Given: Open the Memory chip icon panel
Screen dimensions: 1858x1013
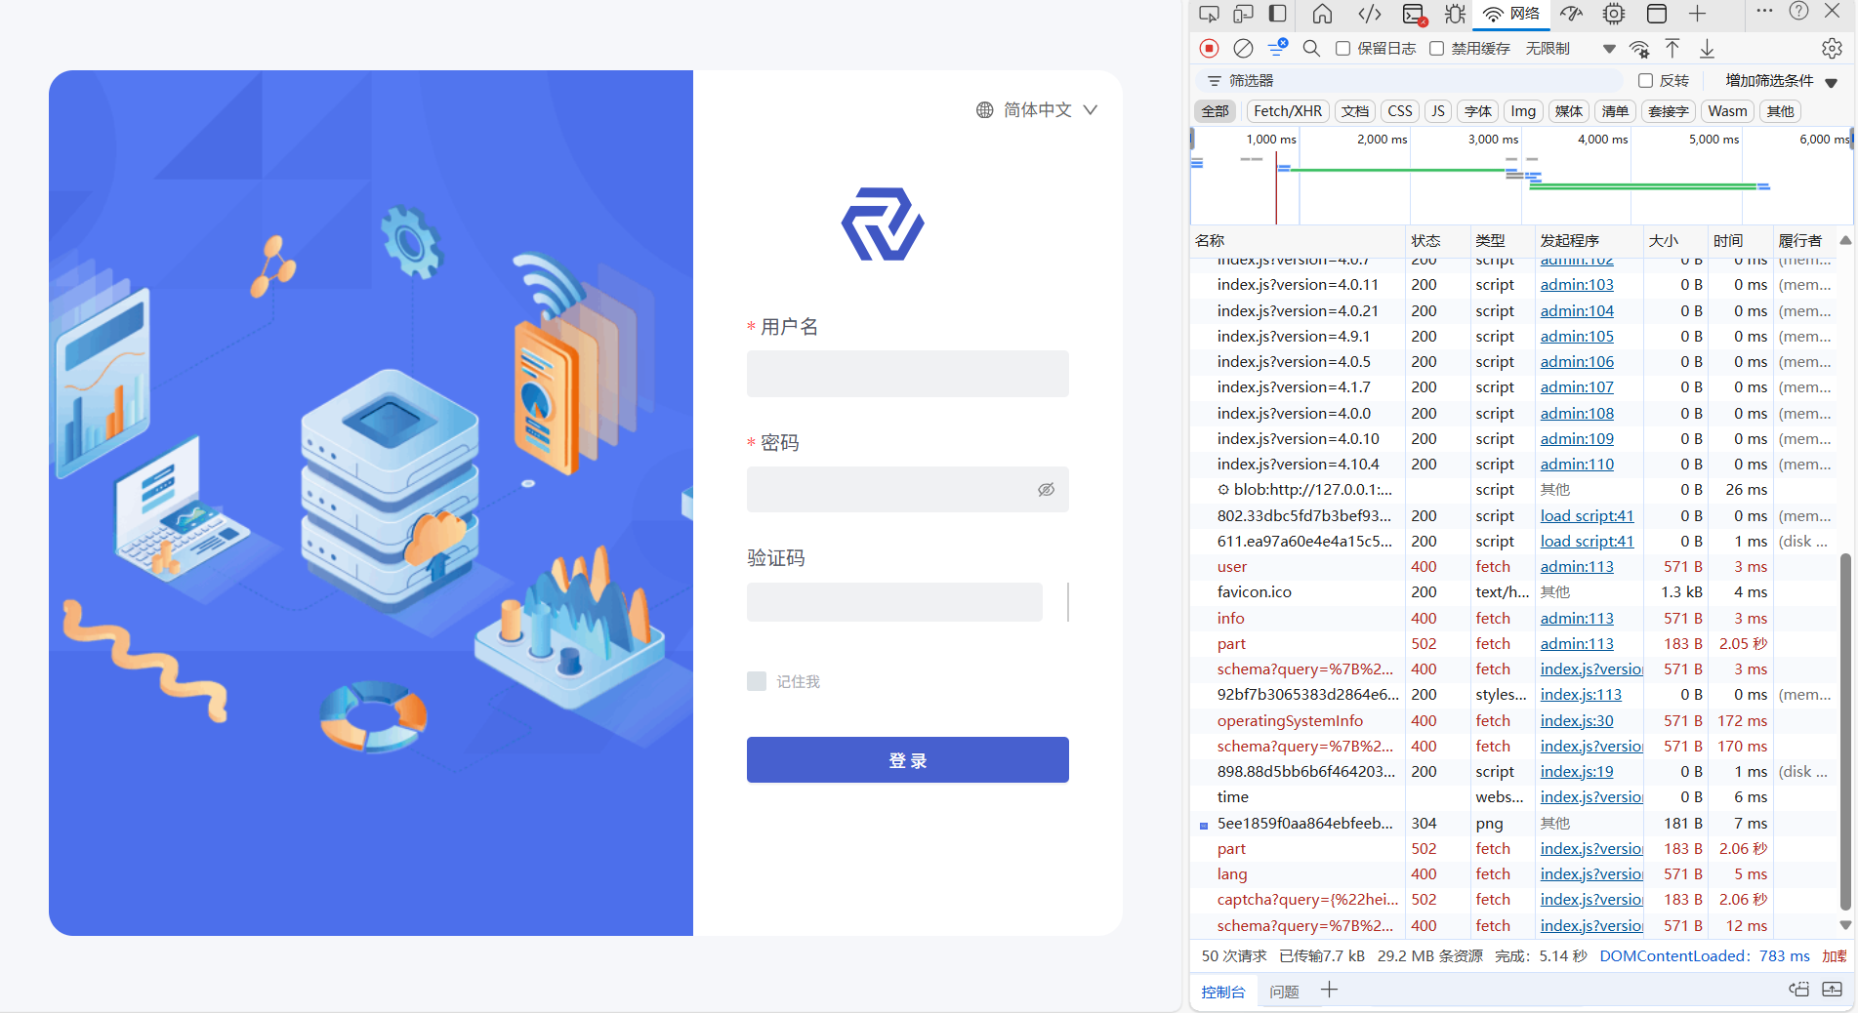Looking at the screenshot, I should tap(1614, 14).
